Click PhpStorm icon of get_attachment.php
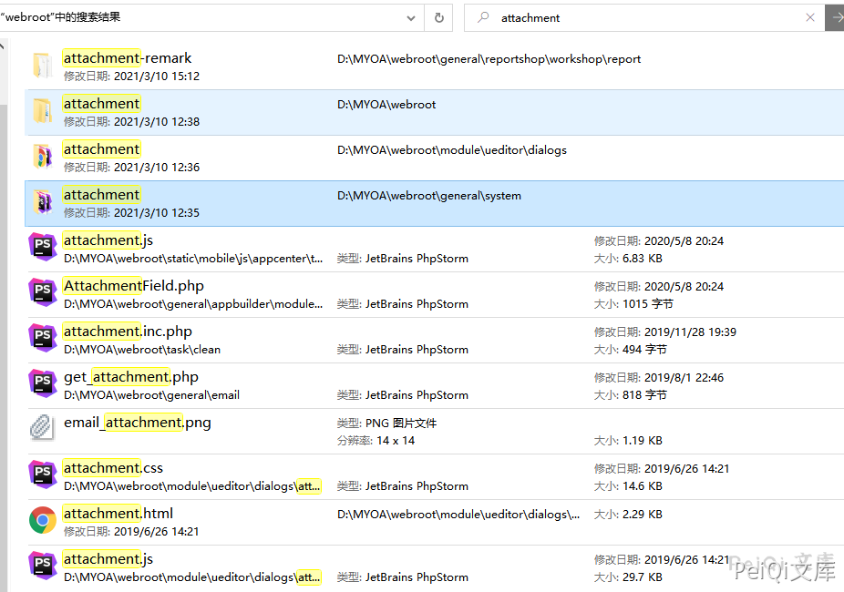844x592 pixels. 43,383
